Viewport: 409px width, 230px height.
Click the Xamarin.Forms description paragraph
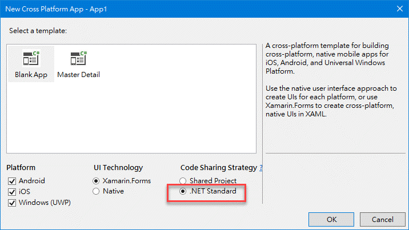click(x=331, y=101)
